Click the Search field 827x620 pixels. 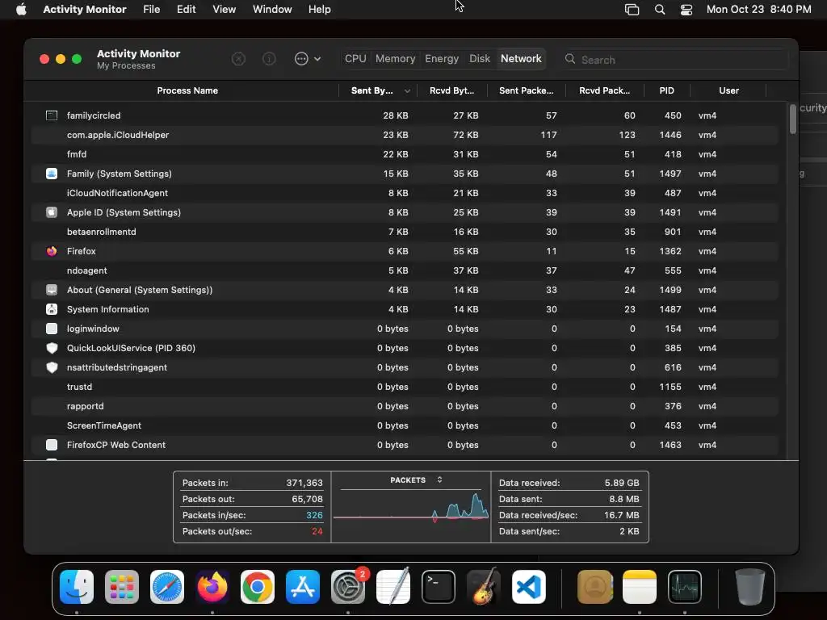(x=675, y=60)
